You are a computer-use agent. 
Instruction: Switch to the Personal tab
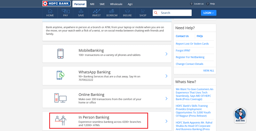coord(79,4)
